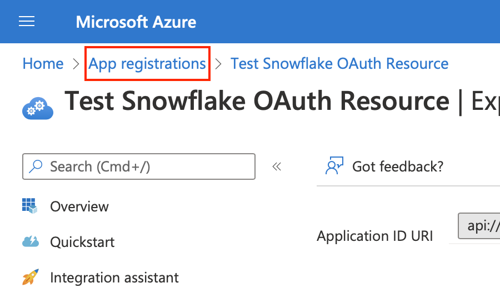Image resolution: width=500 pixels, height=303 pixels.
Task: Click the Integration assistant rocket icon
Action: tap(31, 277)
